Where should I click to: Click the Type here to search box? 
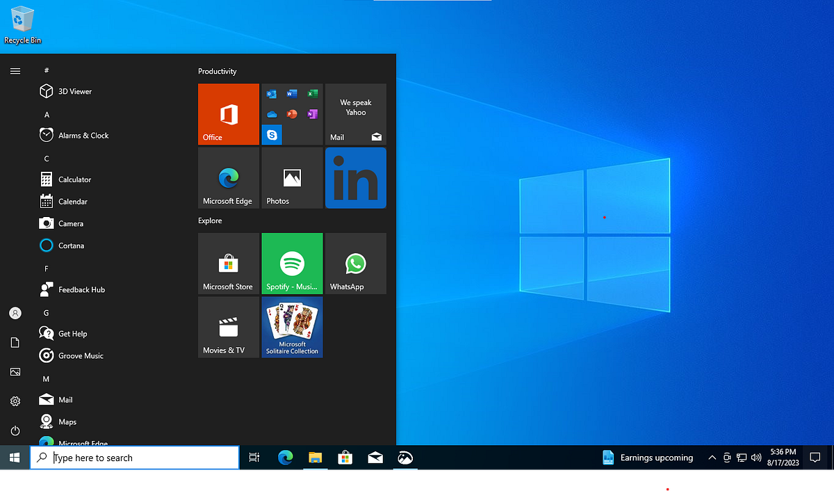(x=134, y=458)
